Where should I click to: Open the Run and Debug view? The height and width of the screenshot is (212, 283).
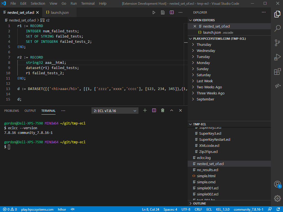(x=277, y=57)
